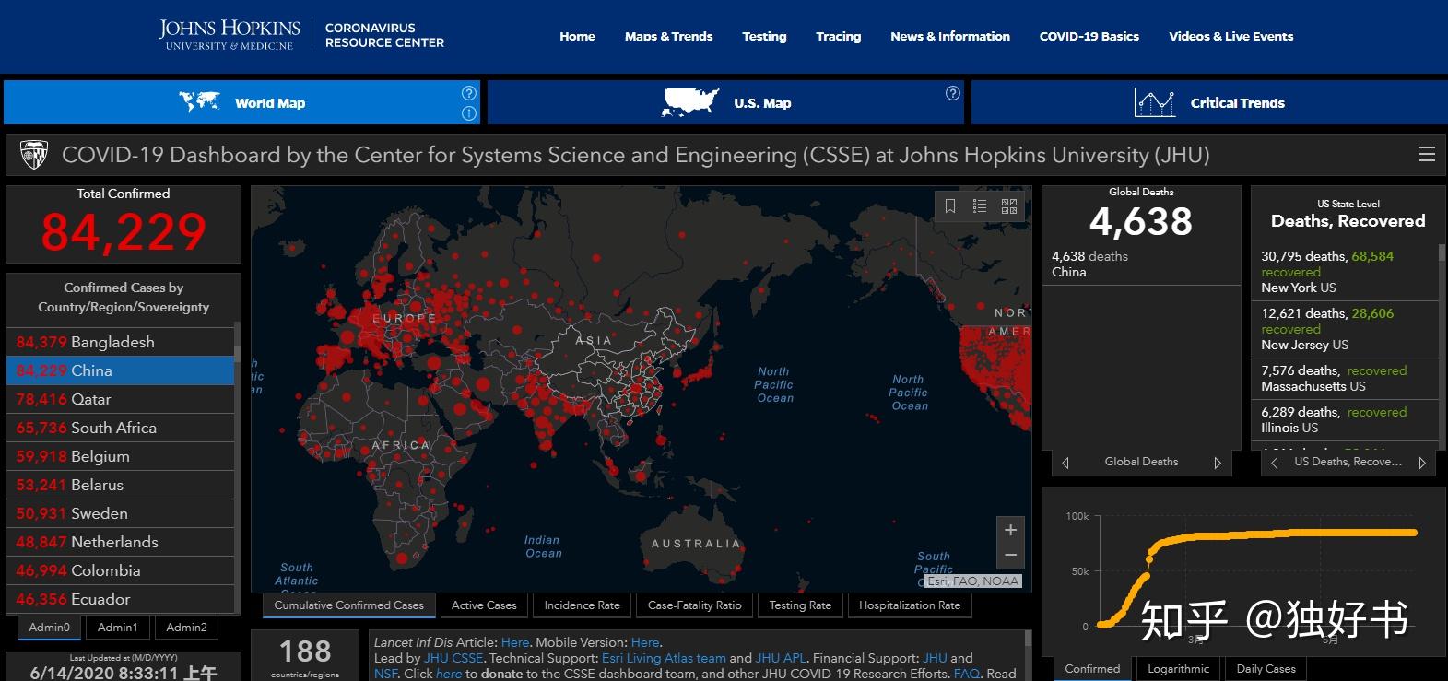Select Bangladesh in the country list
The height and width of the screenshot is (681, 1448).
pyautogui.click(x=120, y=342)
